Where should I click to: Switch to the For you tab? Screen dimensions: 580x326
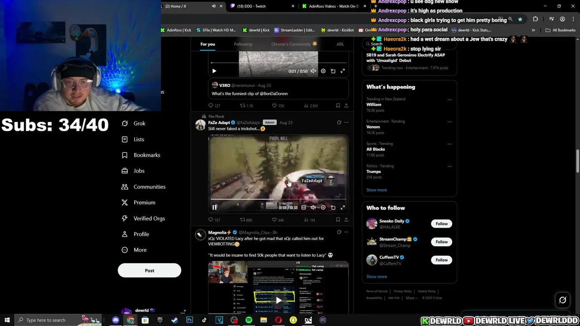208,44
